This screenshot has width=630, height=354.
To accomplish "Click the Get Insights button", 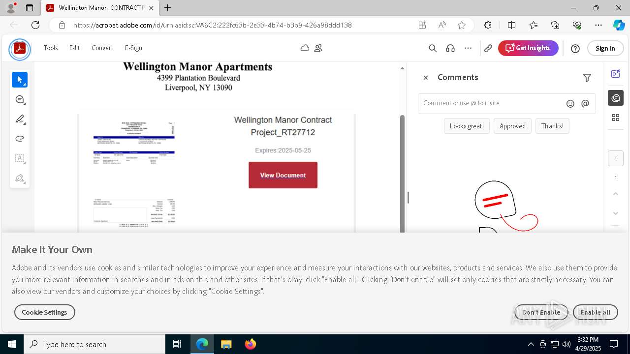I will [528, 48].
